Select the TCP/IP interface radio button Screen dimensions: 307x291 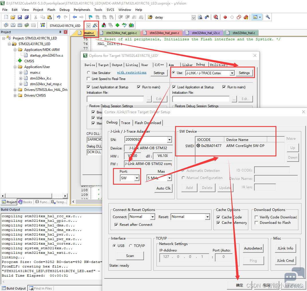click(130, 246)
